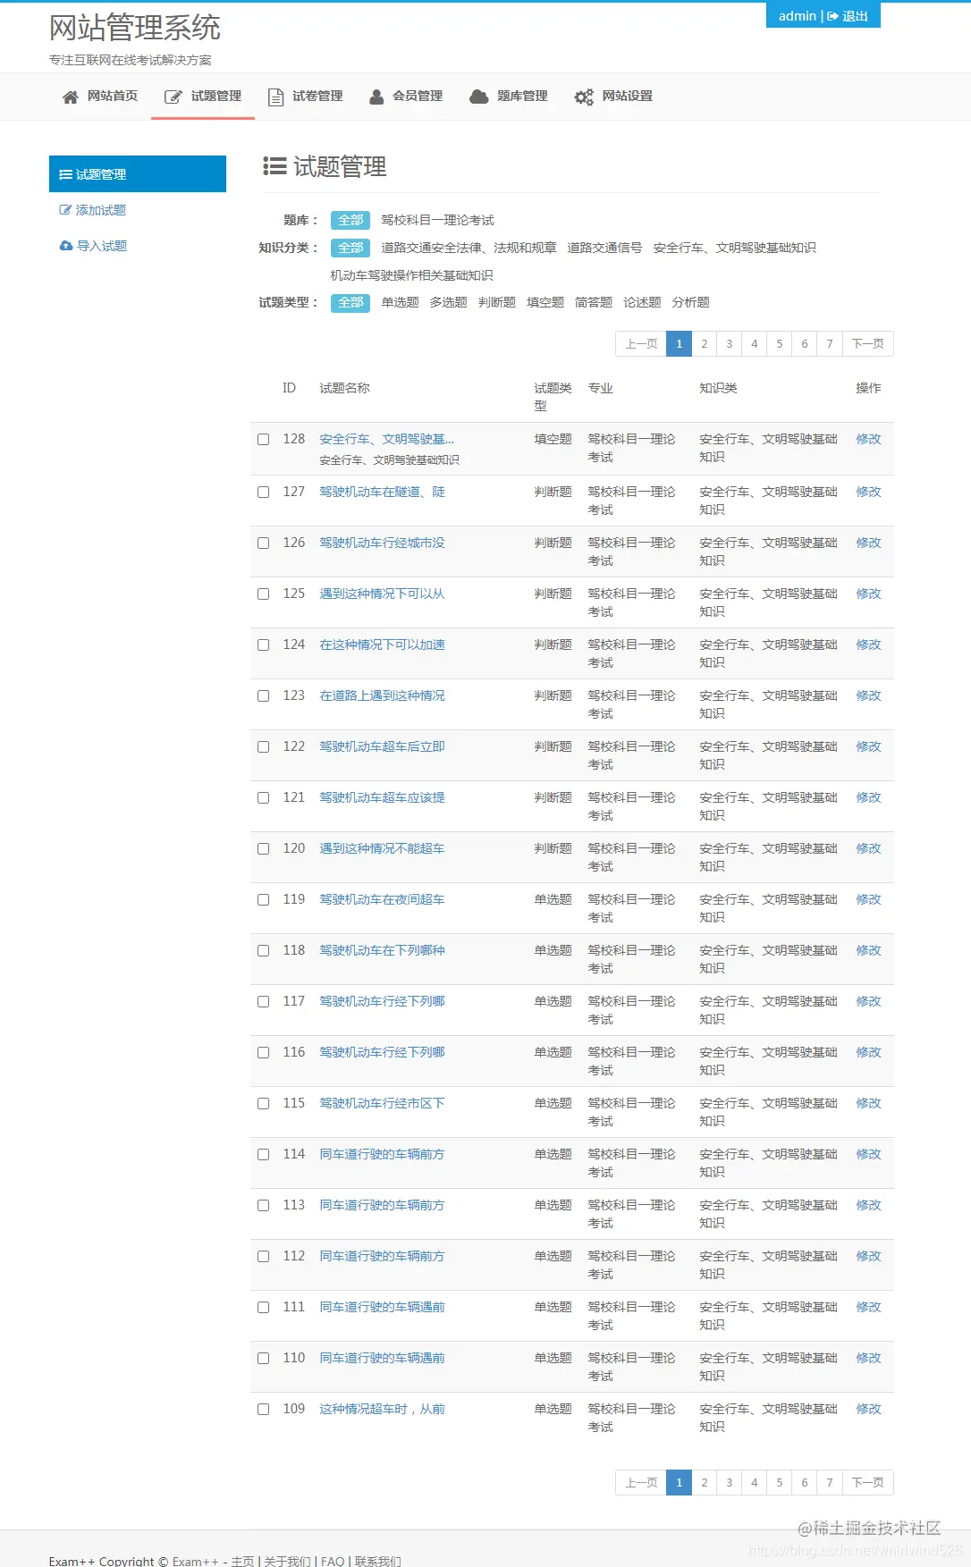This screenshot has width=971, height=1567.
Task: Check the checkbox for question 119
Action: 264,899
